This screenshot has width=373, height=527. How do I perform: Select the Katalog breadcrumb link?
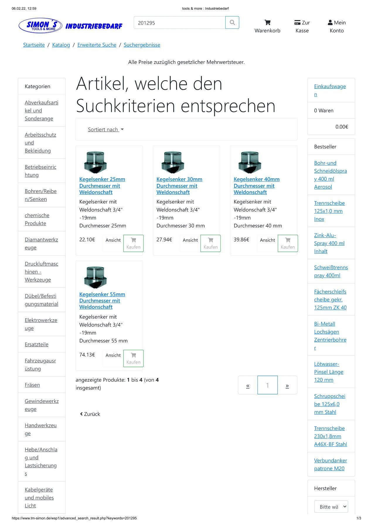pyautogui.click(x=61, y=45)
